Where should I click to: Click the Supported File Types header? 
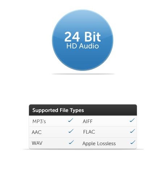(x=83, y=110)
